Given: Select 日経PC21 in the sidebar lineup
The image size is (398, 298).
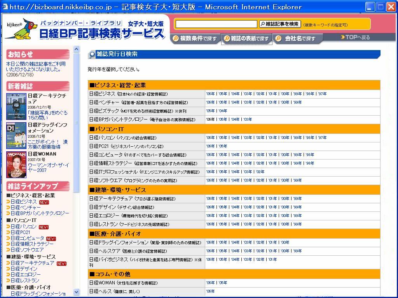Looking at the screenshot, I should pos(20,232).
